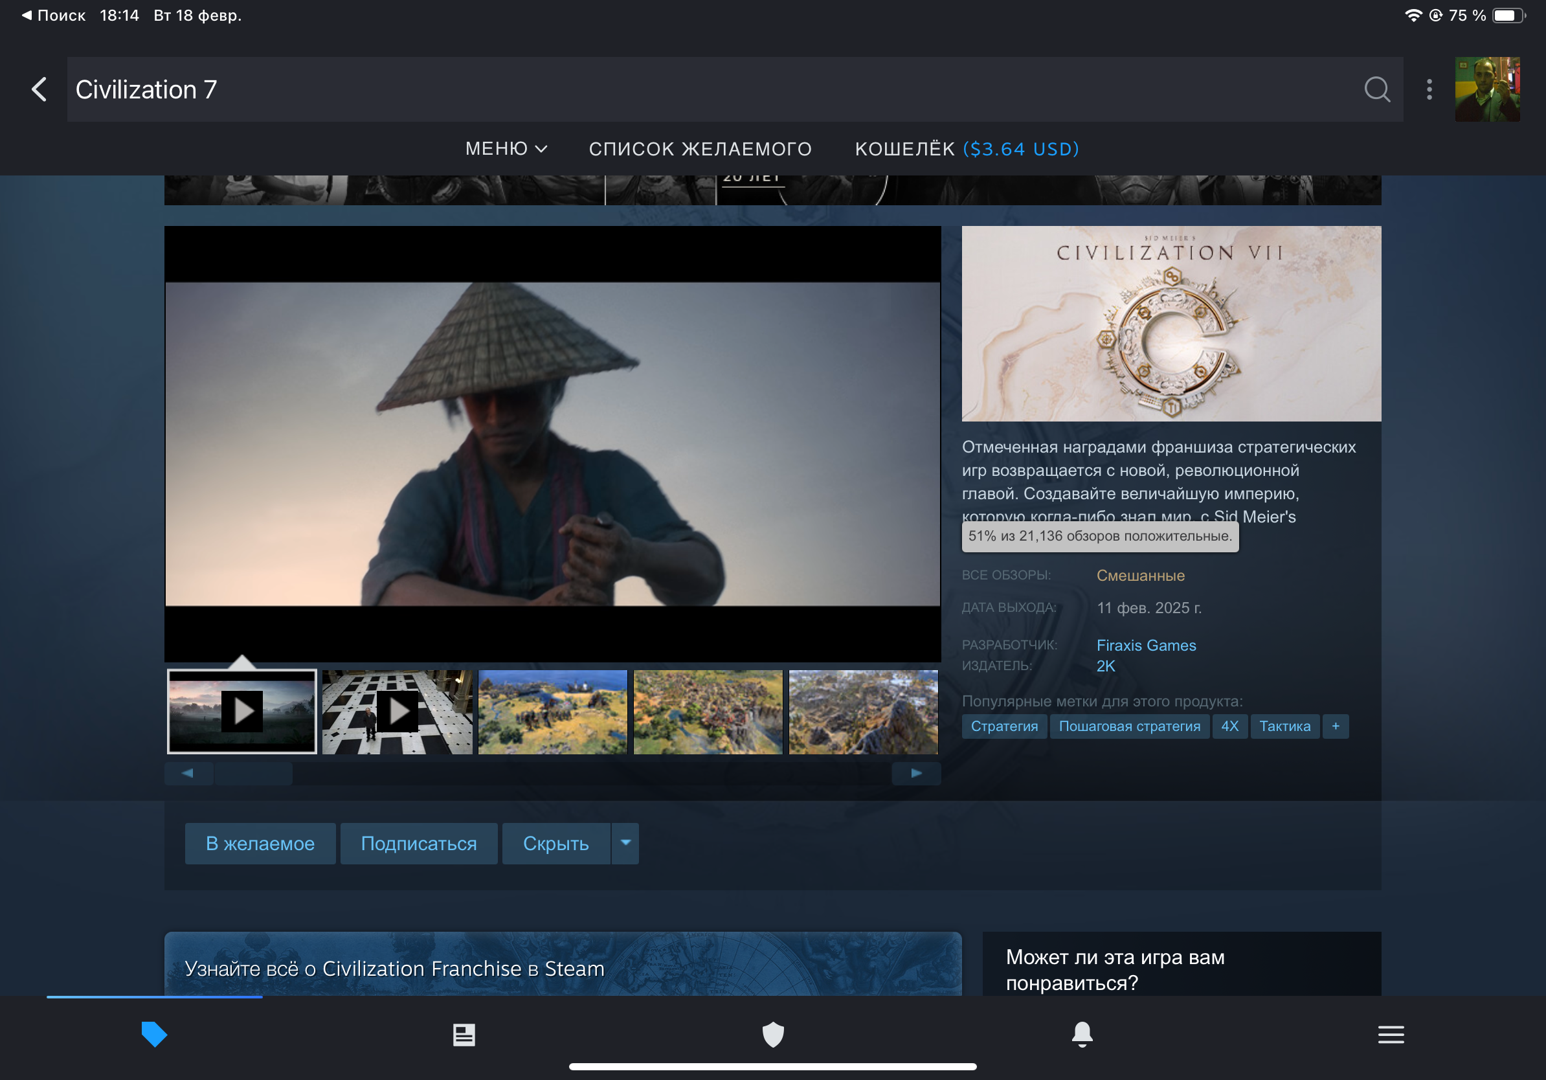Open the news feed icon tab

point(464,1033)
